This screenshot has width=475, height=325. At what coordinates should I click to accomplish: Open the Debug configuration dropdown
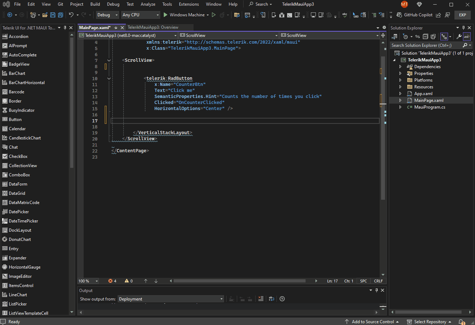coord(108,15)
